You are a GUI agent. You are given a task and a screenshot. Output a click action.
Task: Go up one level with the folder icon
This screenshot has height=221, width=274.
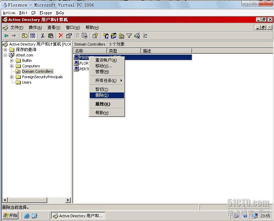click(24, 36)
